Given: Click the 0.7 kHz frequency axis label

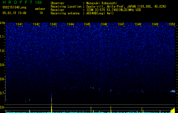Looking at the screenshot, I should click(x=2, y=93).
